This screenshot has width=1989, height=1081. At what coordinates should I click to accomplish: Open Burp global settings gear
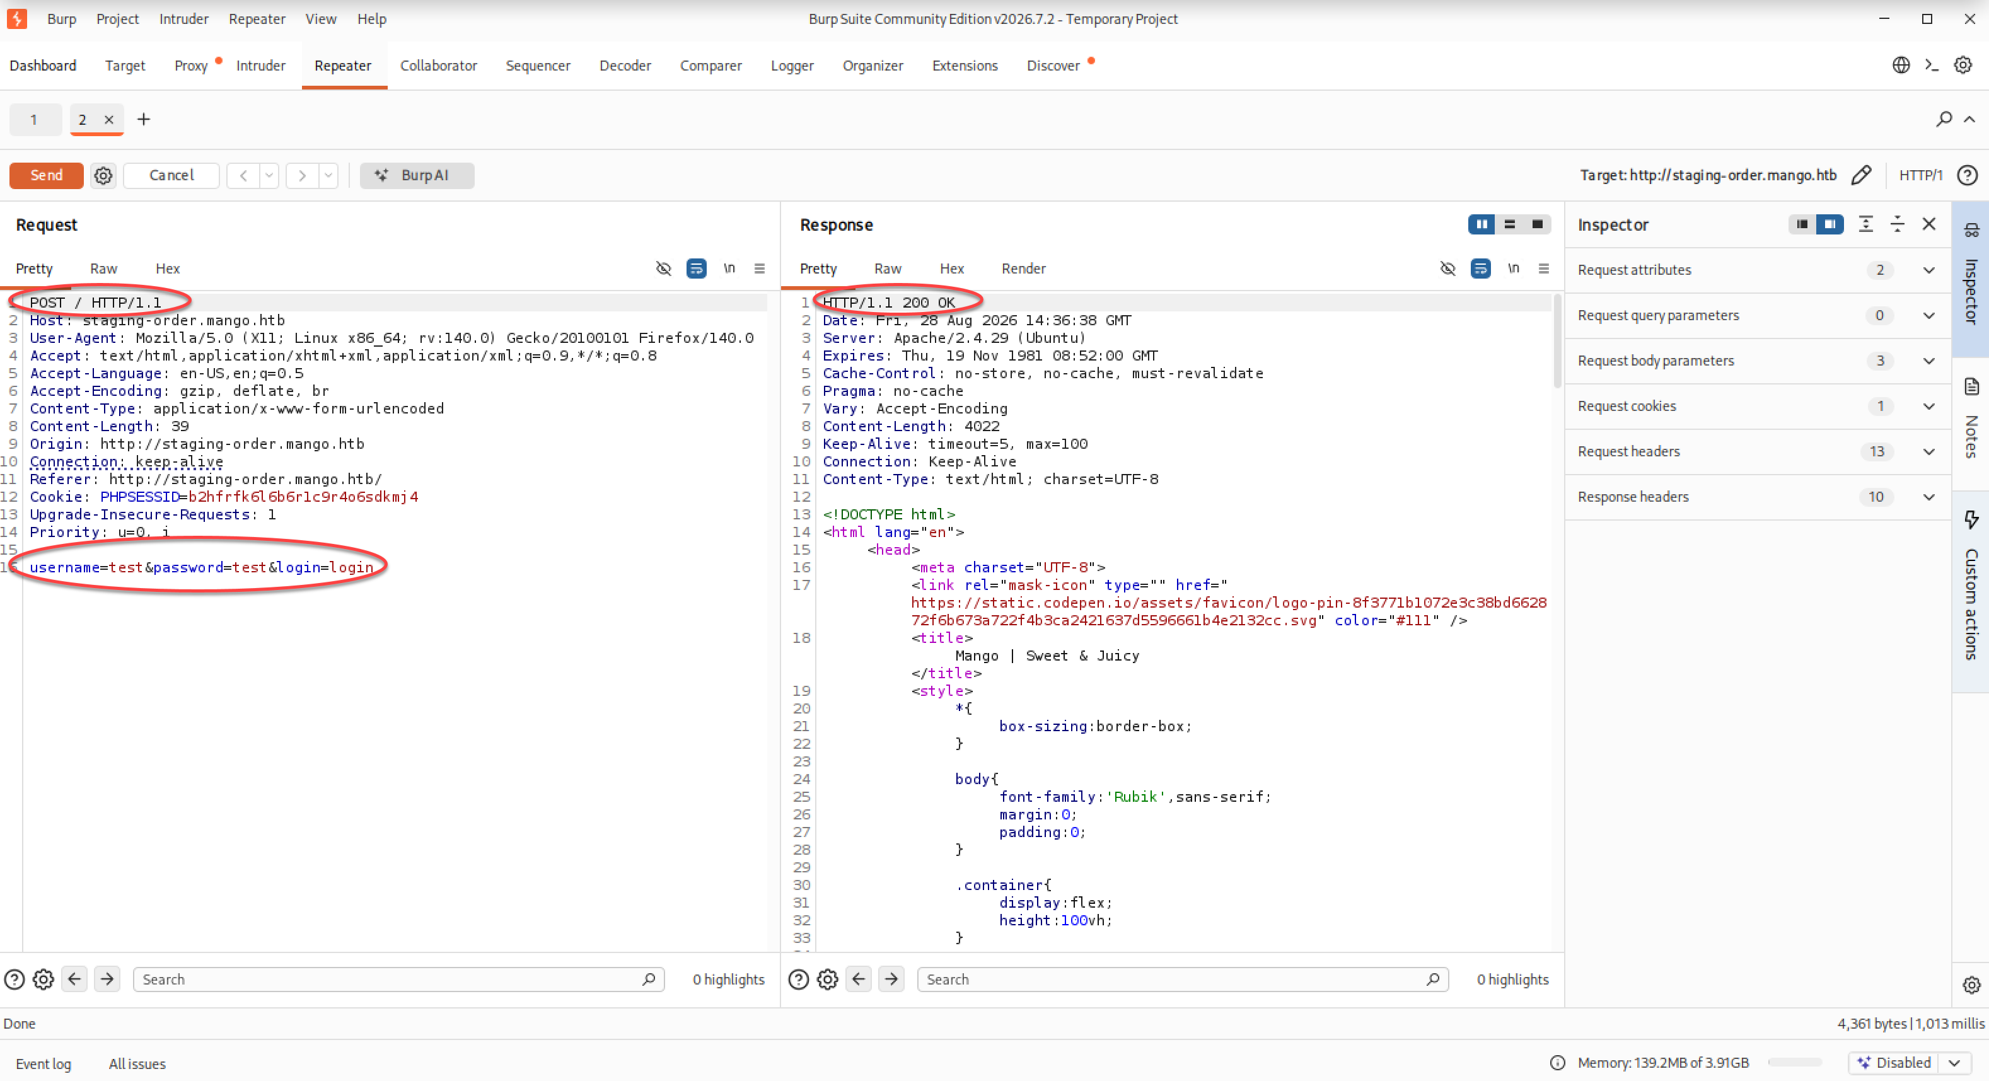tap(1963, 65)
